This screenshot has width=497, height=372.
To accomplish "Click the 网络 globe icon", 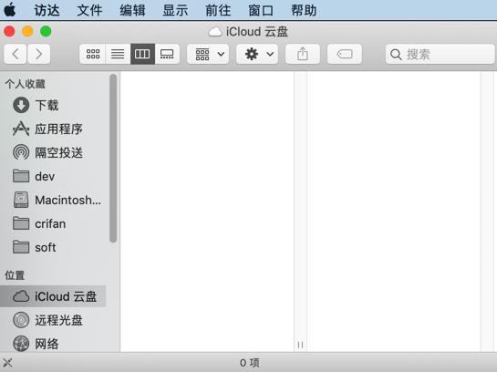I will click(x=21, y=344).
